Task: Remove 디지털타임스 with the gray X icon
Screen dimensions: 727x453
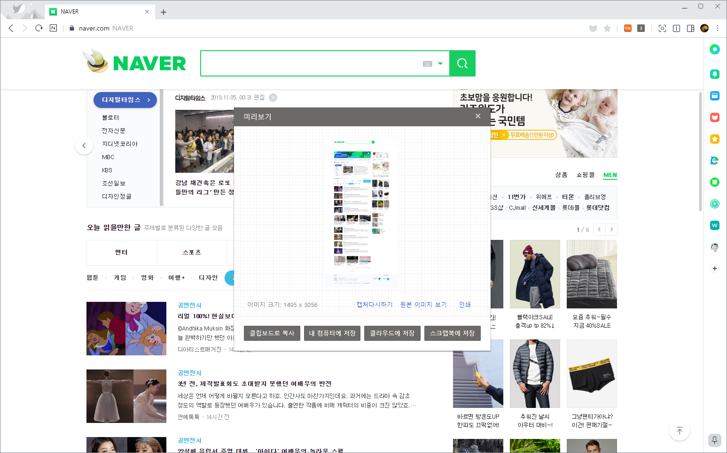Action: click(x=273, y=98)
